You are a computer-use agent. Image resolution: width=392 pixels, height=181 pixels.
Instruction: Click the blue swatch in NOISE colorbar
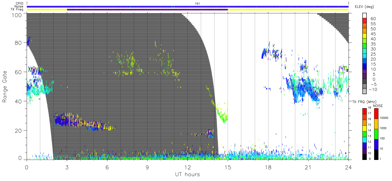(376, 144)
